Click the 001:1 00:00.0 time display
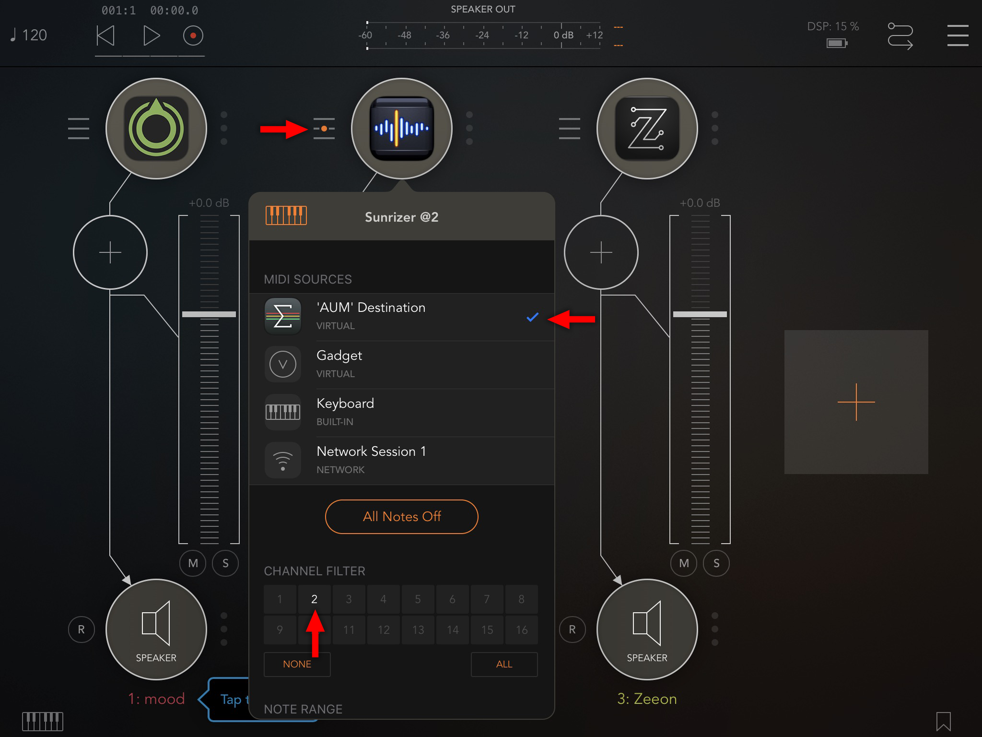The image size is (982, 737). 150,11
